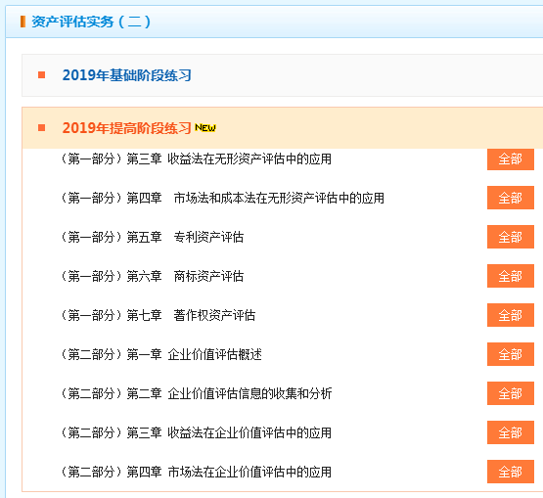Click 全部 for 市场法在企业价值评估中的应用
This screenshot has width=543, height=498.
(x=511, y=472)
